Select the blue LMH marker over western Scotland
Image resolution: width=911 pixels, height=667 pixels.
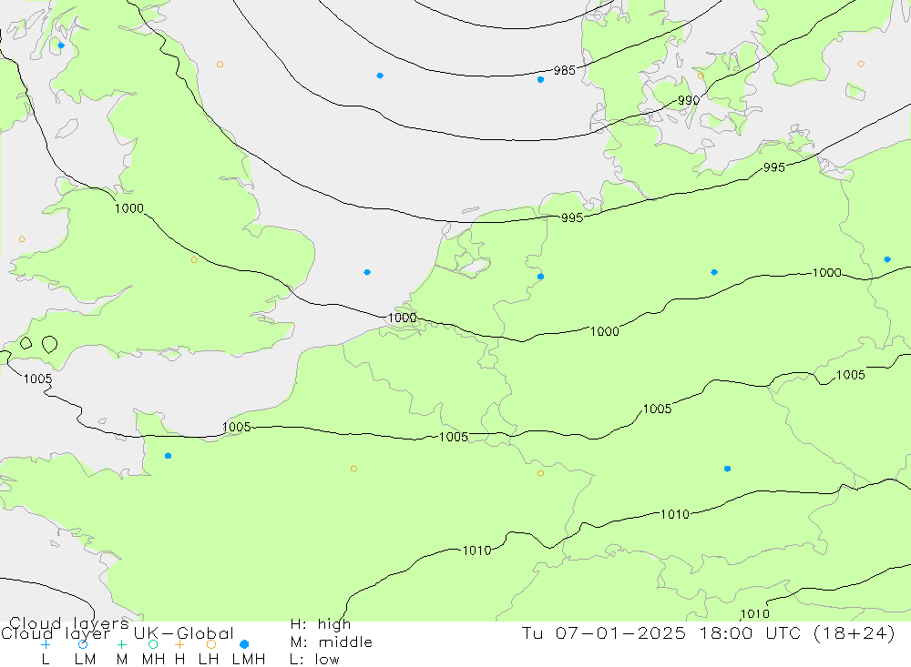point(61,45)
